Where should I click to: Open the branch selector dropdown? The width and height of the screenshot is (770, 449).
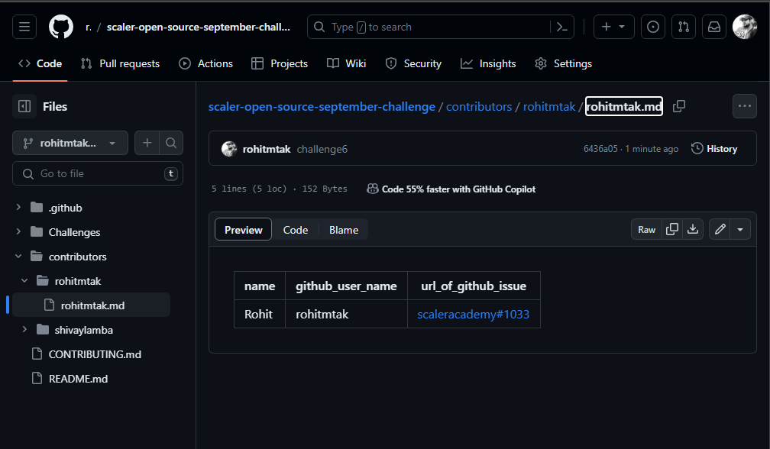pyautogui.click(x=70, y=143)
